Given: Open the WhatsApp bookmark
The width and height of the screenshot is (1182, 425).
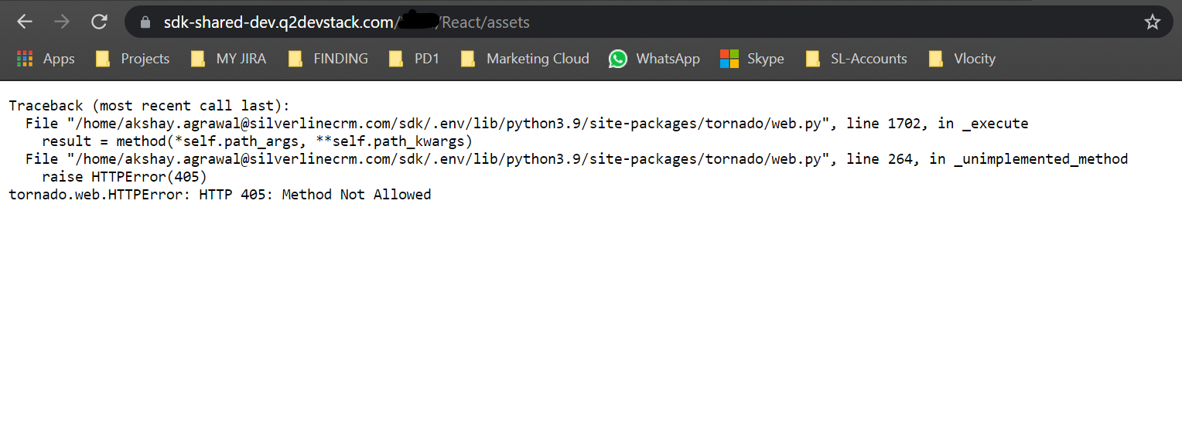Looking at the screenshot, I should 654,59.
